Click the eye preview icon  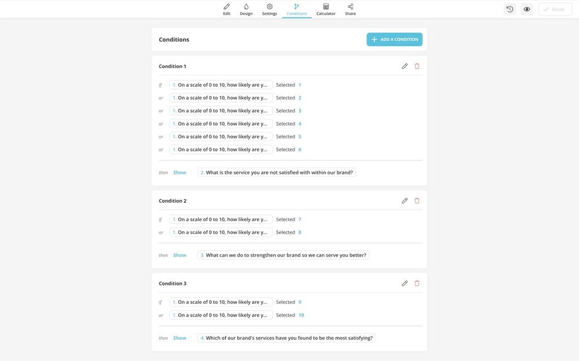[527, 9]
